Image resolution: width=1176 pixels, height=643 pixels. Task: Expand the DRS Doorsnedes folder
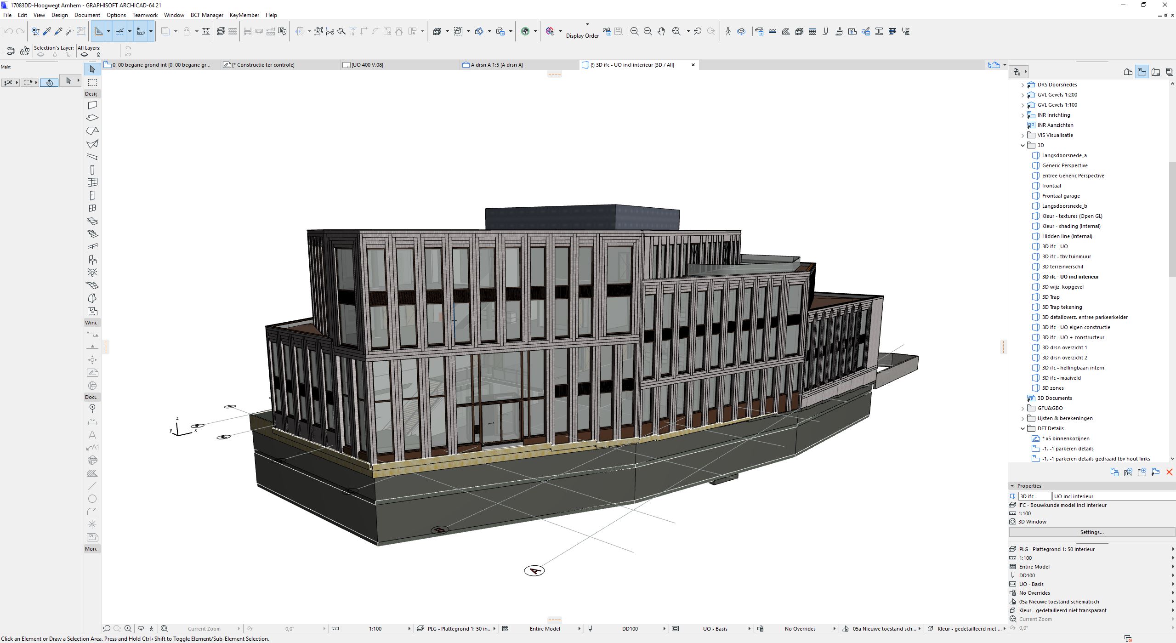tap(1023, 85)
